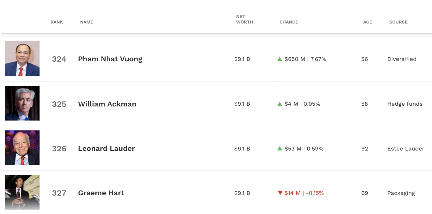The width and height of the screenshot is (432, 214).
Task: Sort by the CHANGE column header
Action: [289, 22]
